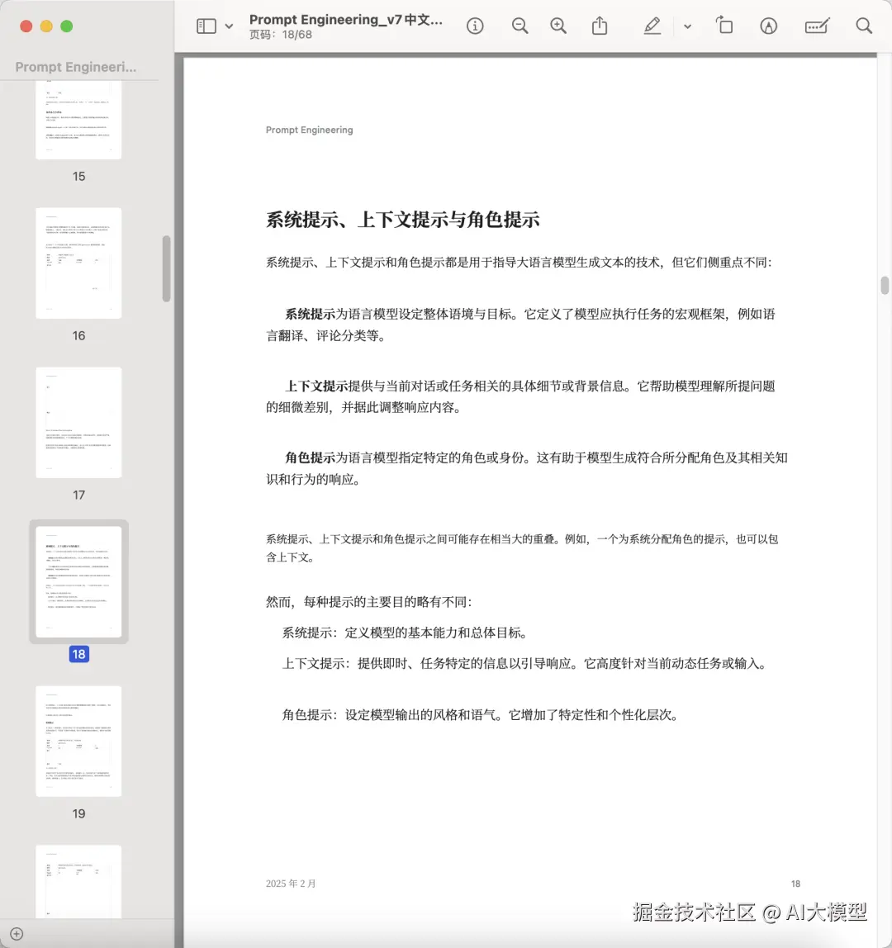Toggle the sidebar view button
Image resolution: width=892 pixels, height=948 pixels.
[x=206, y=26]
